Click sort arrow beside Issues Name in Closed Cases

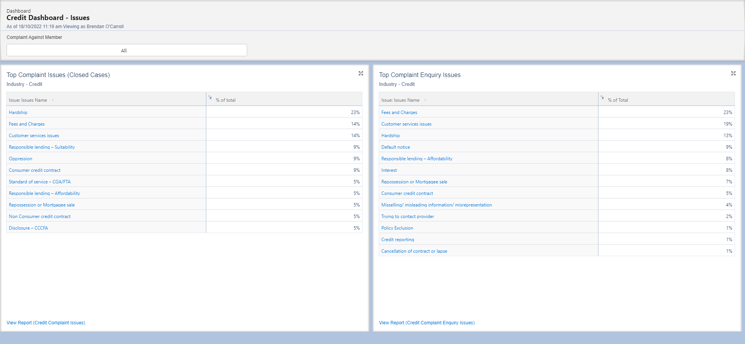point(53,100)
